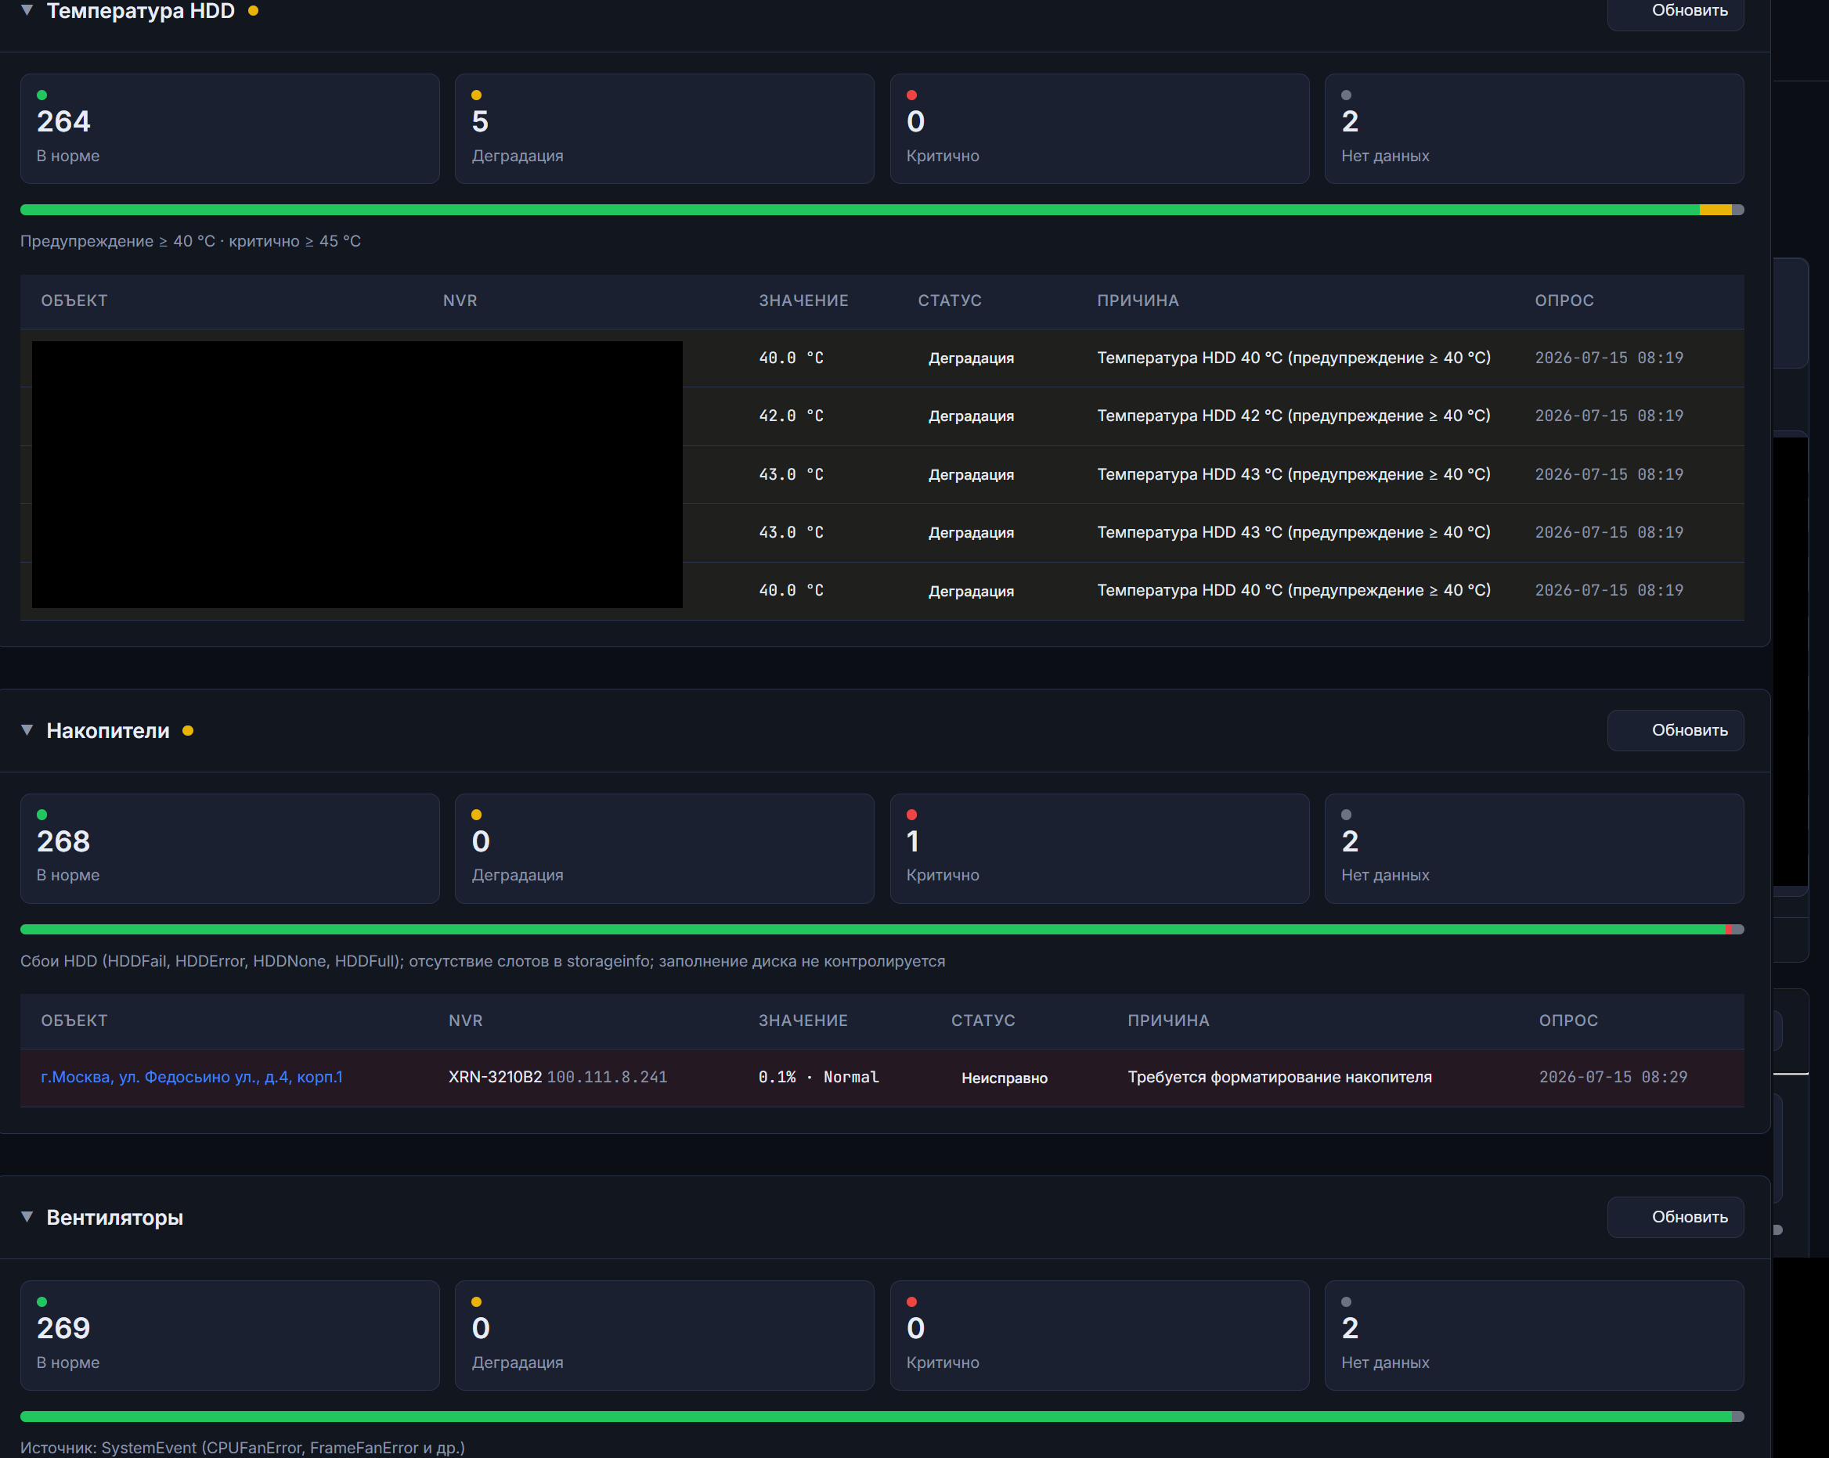Select the 269 В норме fans card
The image size is (1829, 1458).
(230, 1335)
